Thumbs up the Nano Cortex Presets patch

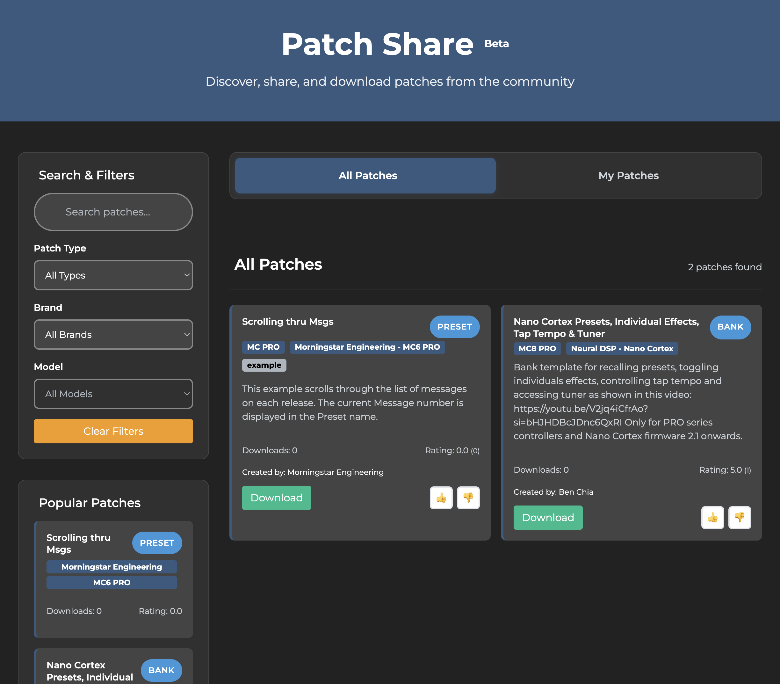pos(712,518)
